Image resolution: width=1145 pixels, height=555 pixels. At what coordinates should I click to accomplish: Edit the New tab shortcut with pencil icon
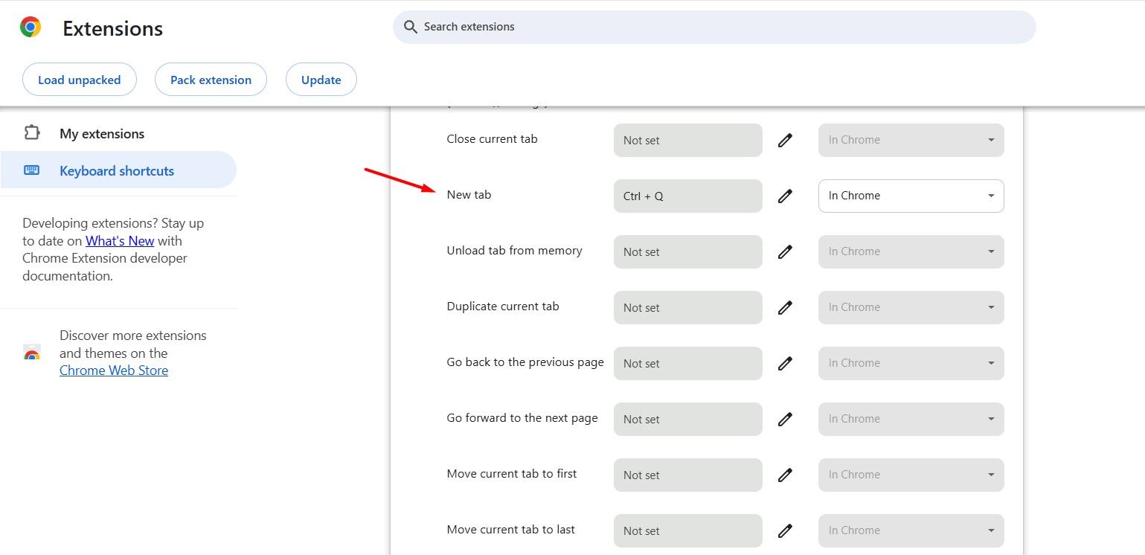785,196
